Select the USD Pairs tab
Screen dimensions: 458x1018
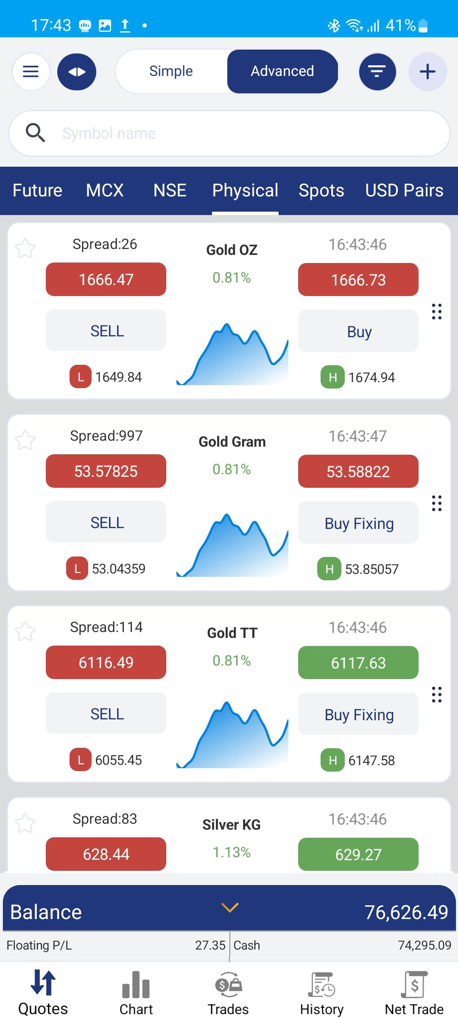coord(404,190)
